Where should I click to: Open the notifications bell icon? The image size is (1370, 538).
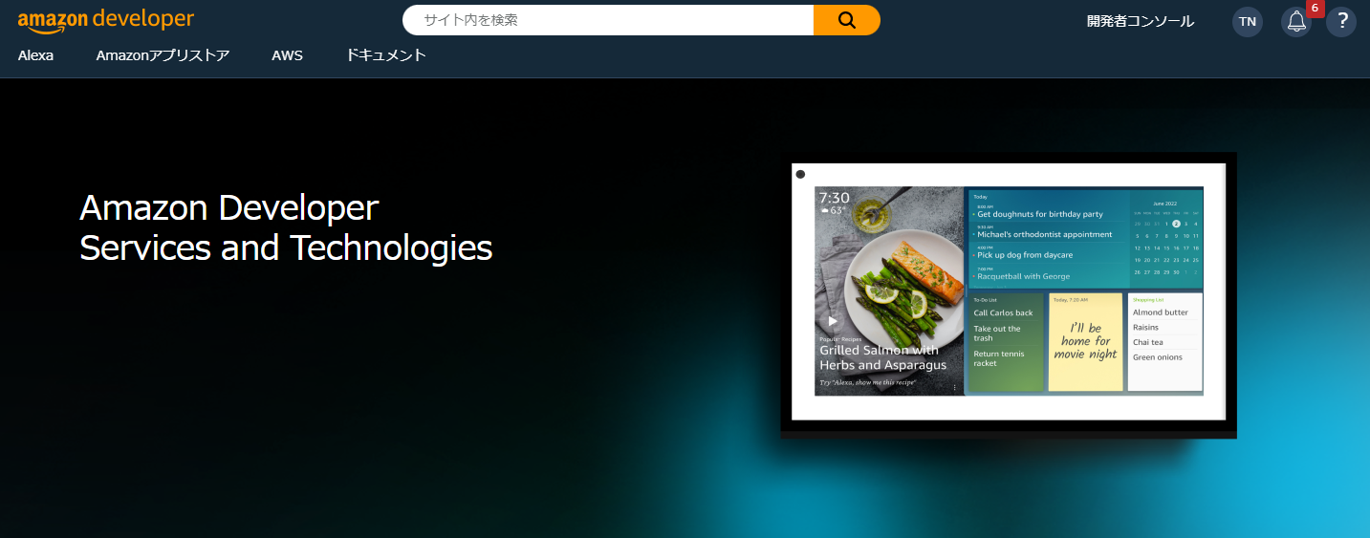point(1296,21)
